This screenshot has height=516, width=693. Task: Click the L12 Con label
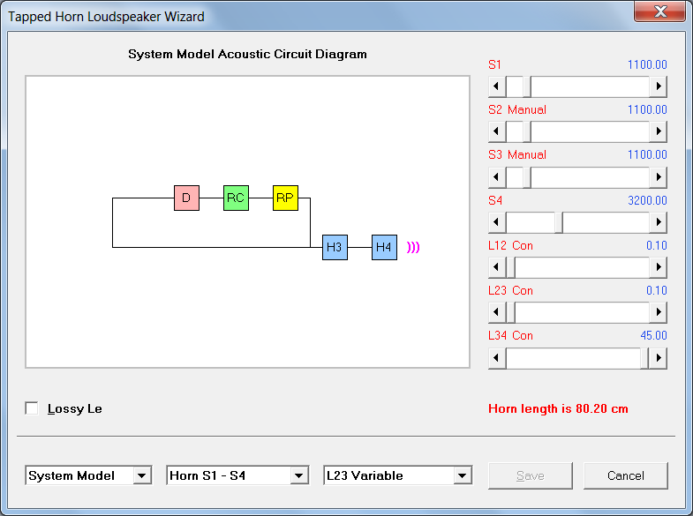click(510, 245)
